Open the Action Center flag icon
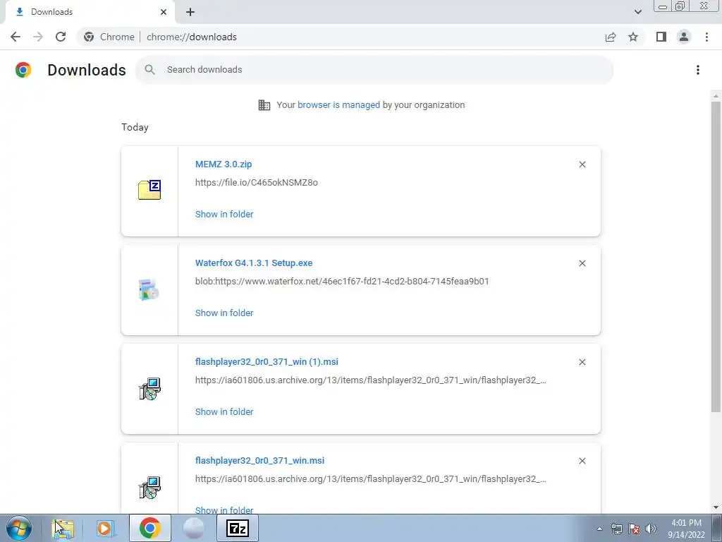The image size is (722, 542). pyautogui.click(x=634, y=529)
